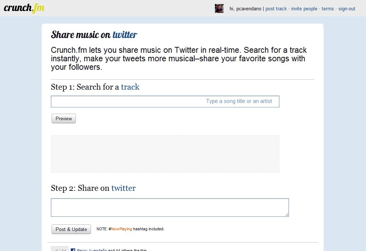
Task: Click the pcavendano profile avatar
Action: (219, 8)
